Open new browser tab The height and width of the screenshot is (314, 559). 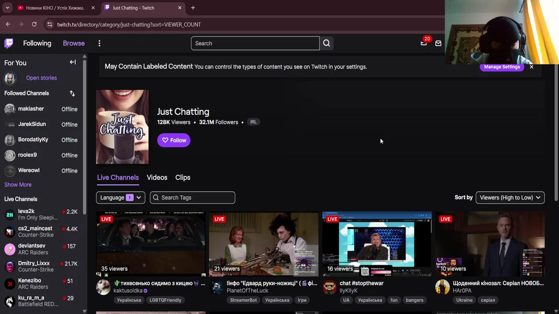click(x=193, y=8)
